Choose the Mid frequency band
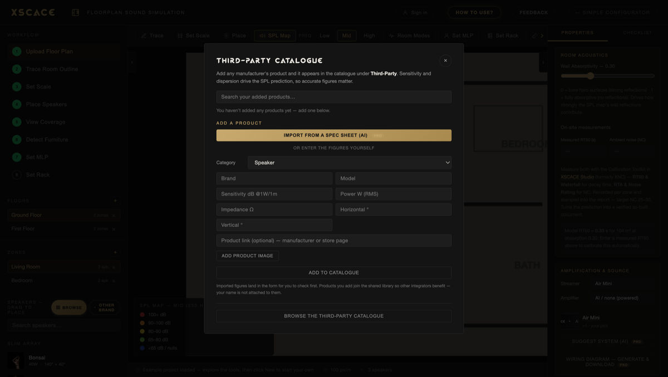This screenshot has height=377, width=668. tap(346, 36)
